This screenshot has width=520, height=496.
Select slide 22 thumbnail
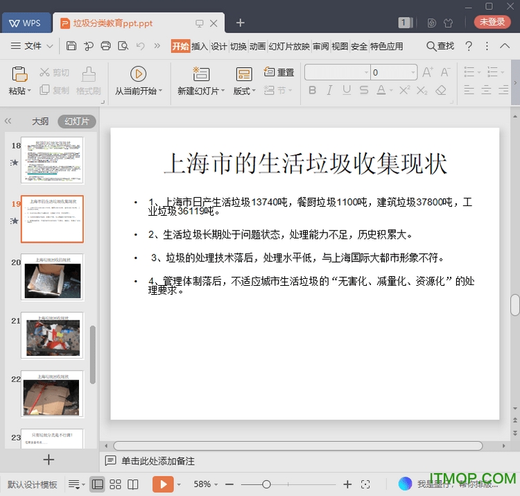pos(53,394)
